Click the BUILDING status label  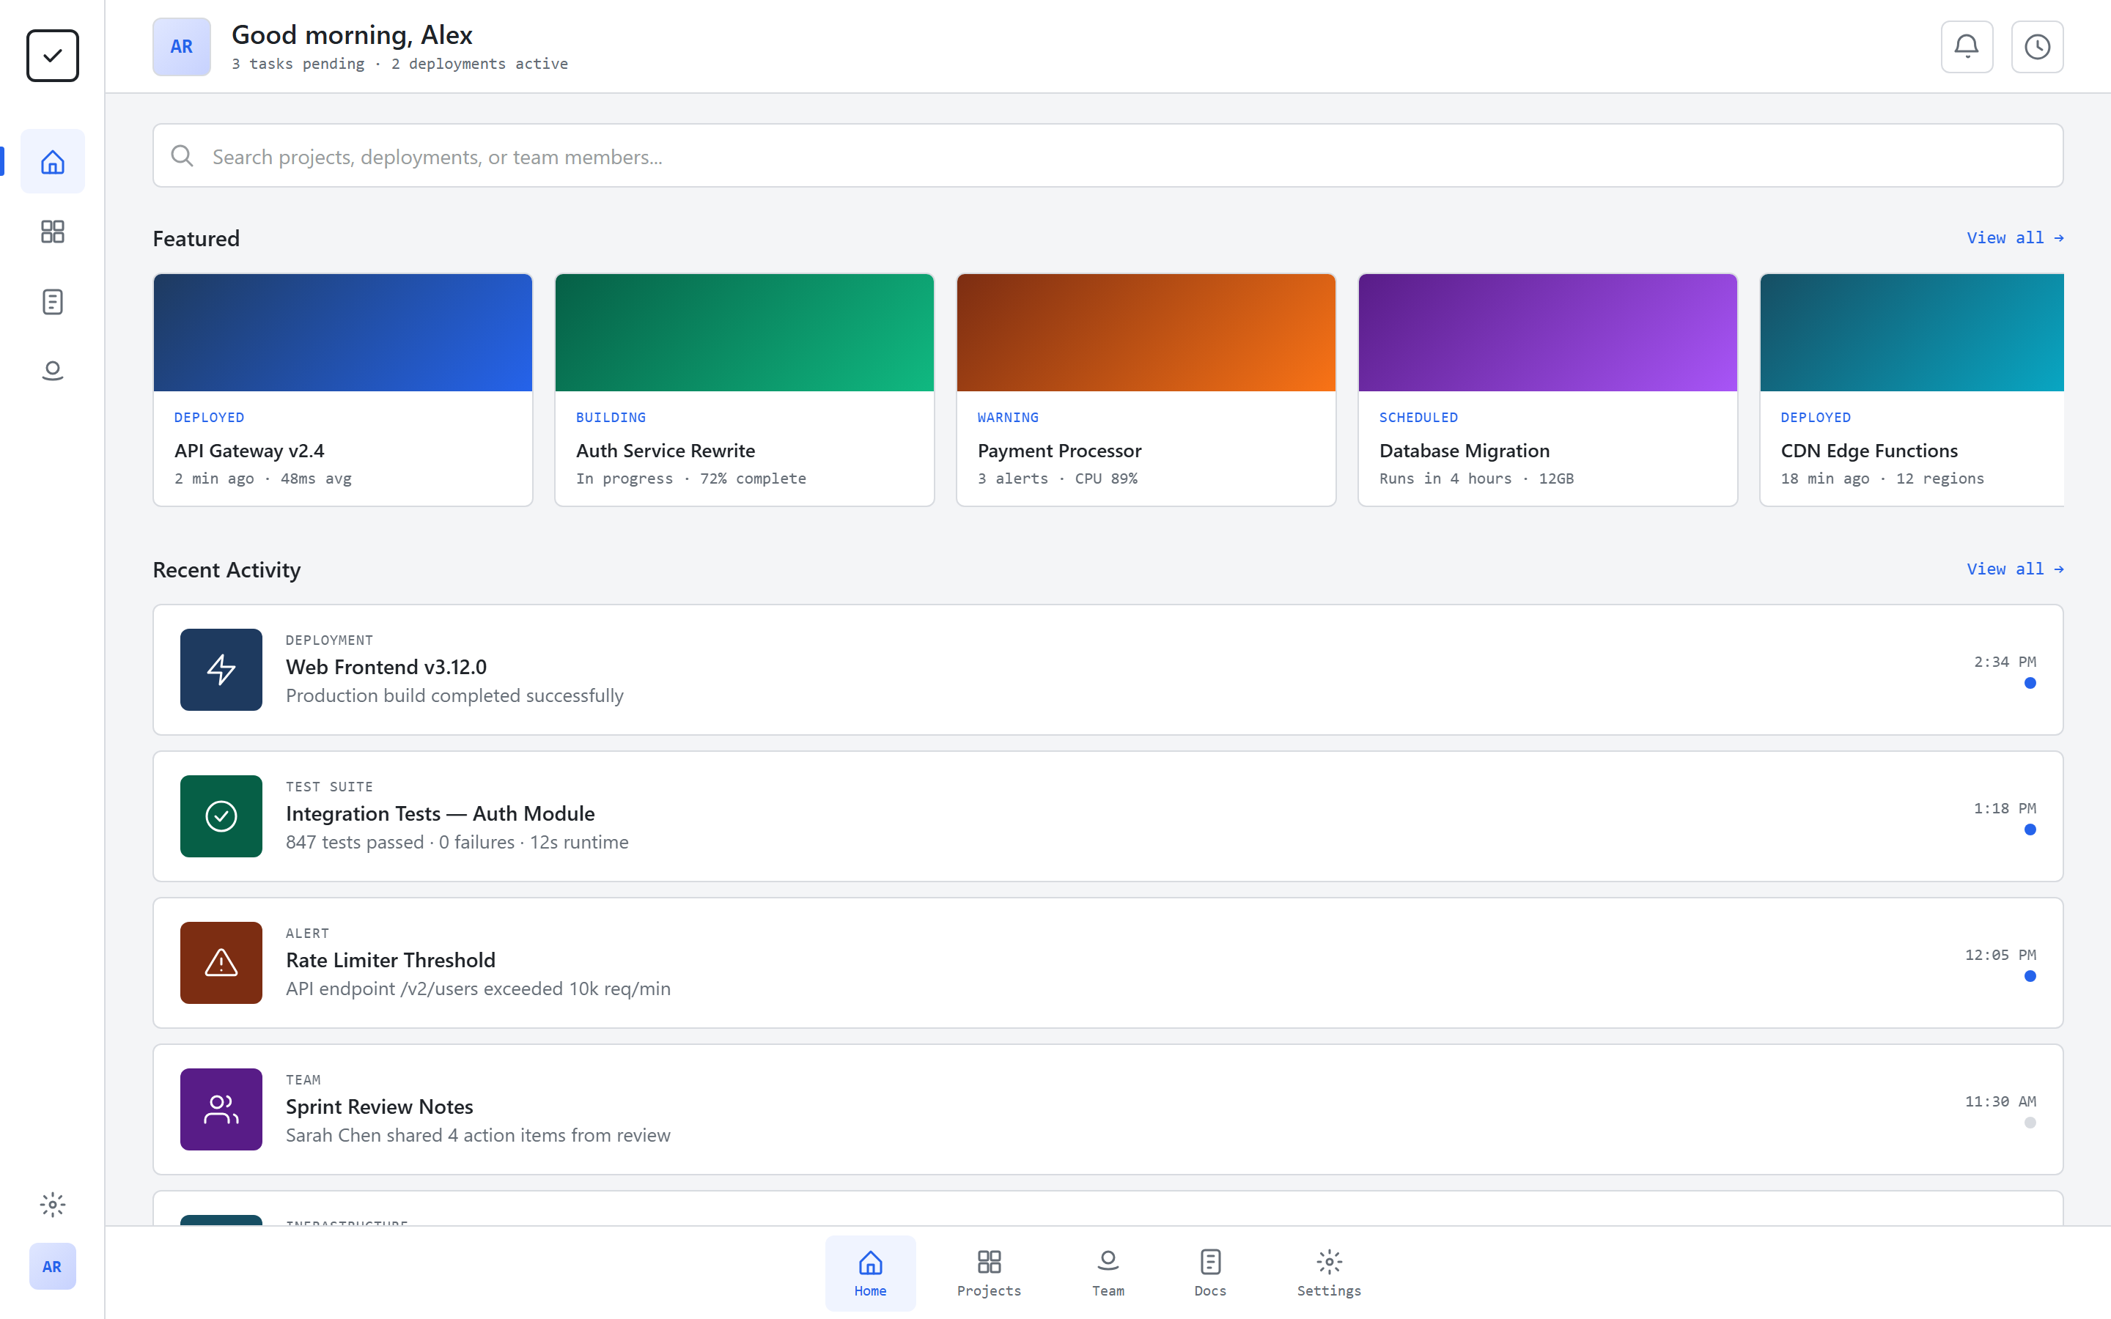tap(611, 418)
